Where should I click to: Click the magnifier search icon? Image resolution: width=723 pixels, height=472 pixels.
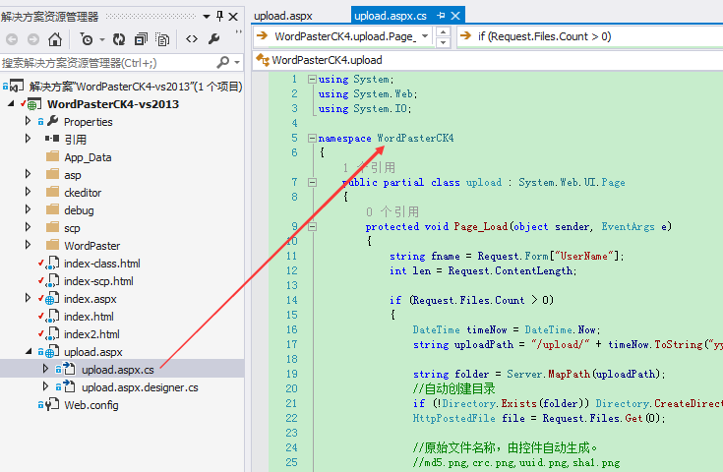click(222, 62)
